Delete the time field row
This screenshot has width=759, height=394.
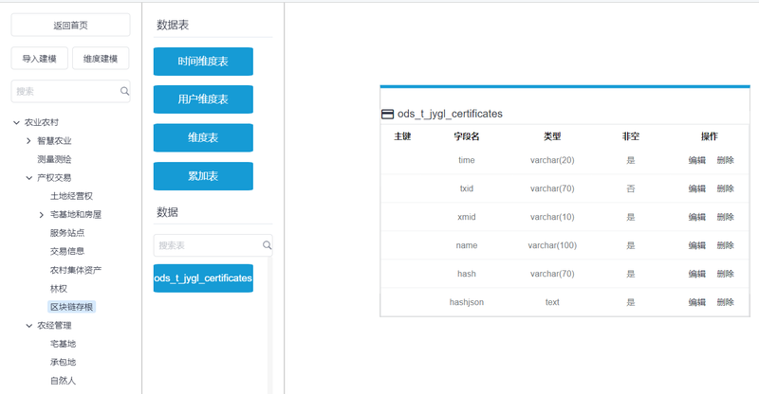725,160
